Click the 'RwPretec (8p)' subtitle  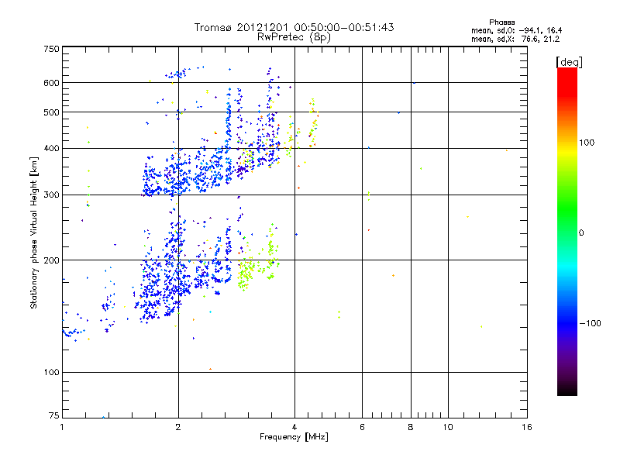tap(294, 37)
